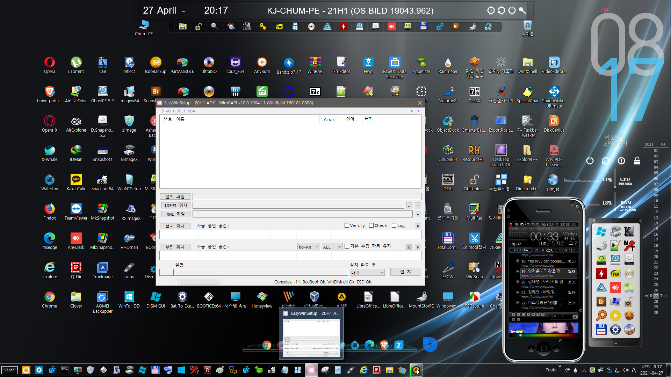Click the 부팅 위치 button

click(x=175, y=247)
